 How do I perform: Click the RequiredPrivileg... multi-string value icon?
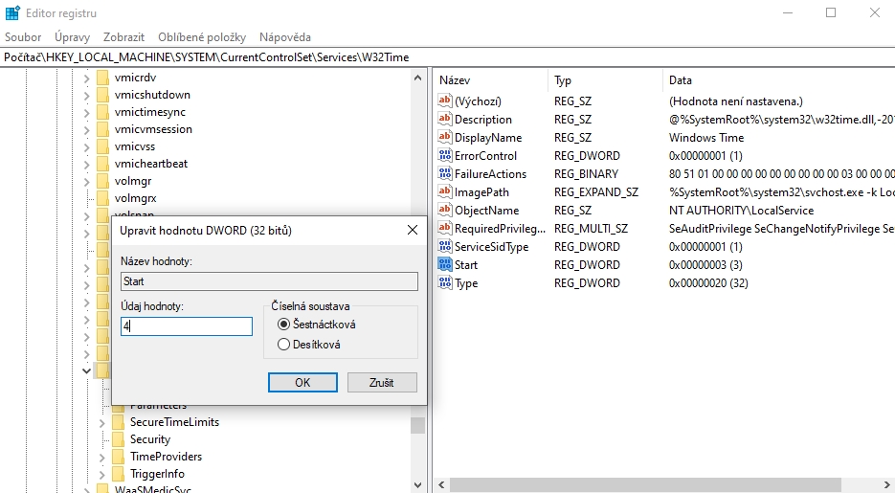445,228
